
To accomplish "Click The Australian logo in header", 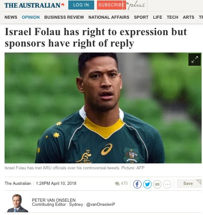I will coord(35,5).
